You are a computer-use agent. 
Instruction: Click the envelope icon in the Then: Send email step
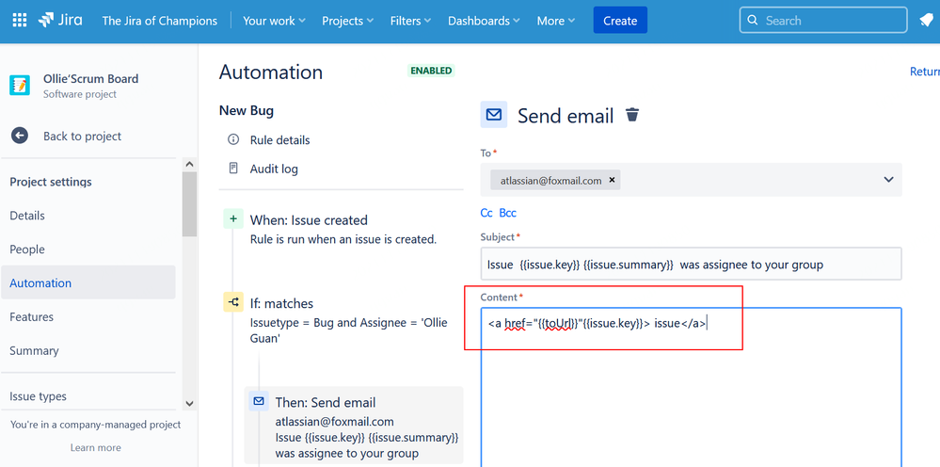(259, 402)
